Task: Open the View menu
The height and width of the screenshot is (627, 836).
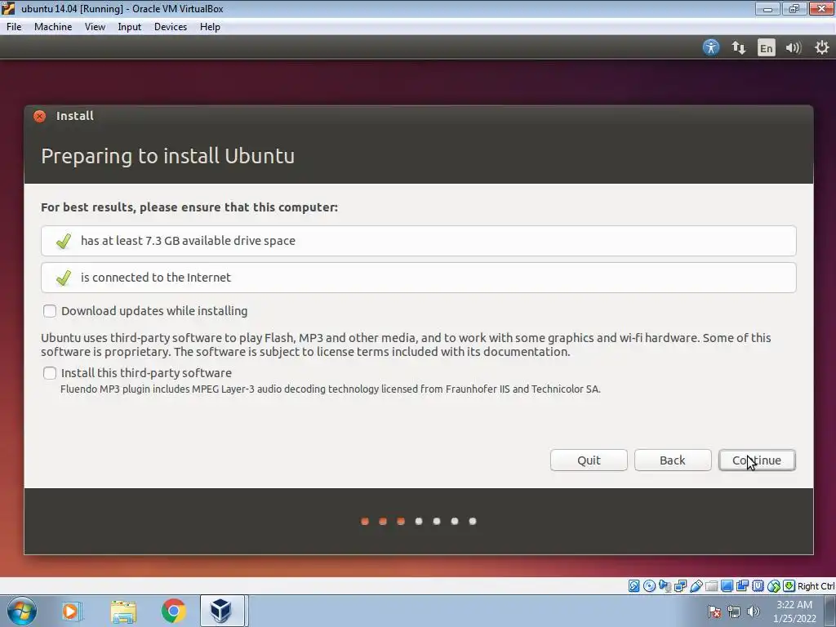Action: point(95,27)
